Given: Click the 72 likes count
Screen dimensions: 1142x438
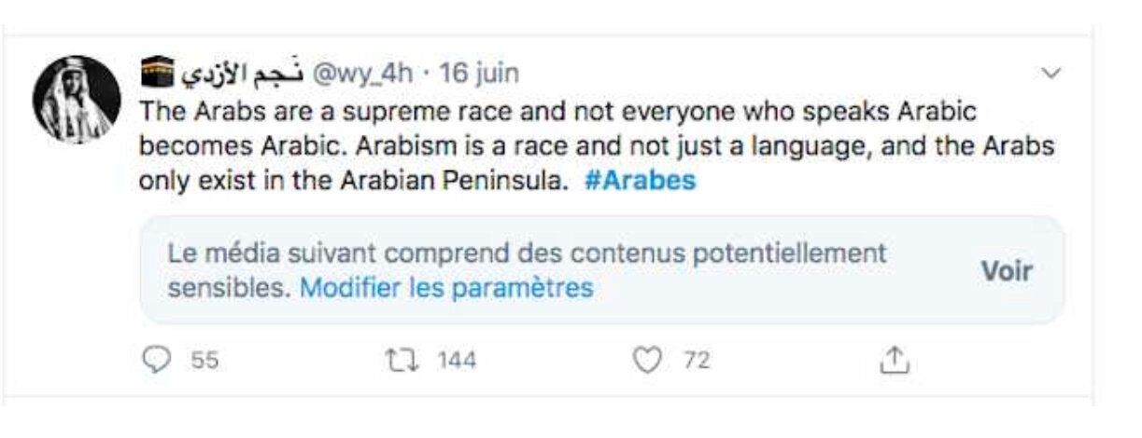Looking at the screenshot, I should (x=697, y=361).
